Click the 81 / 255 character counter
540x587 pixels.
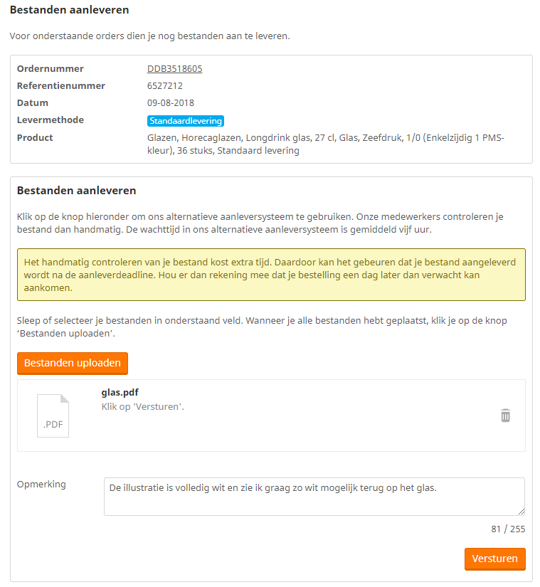pyautogui.click(x=508, y=529)
